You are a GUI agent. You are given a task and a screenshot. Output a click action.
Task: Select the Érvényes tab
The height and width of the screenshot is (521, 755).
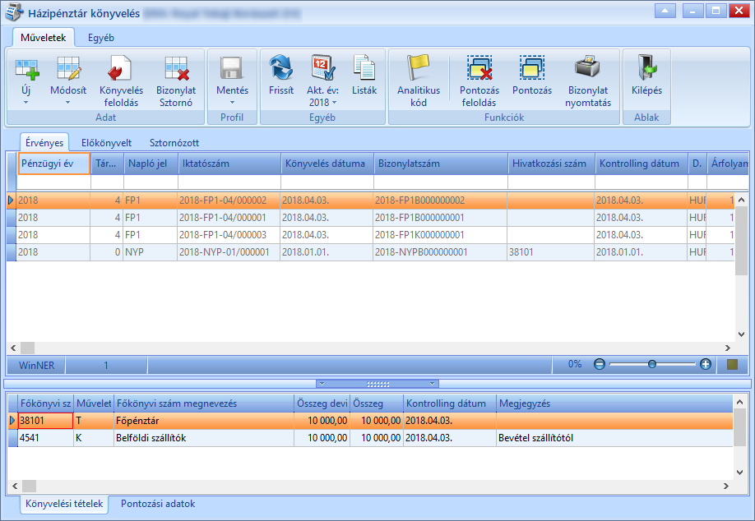(44, 143)
